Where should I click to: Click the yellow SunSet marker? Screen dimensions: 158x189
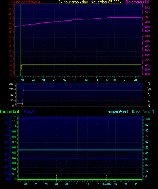(x=107, y=177)
